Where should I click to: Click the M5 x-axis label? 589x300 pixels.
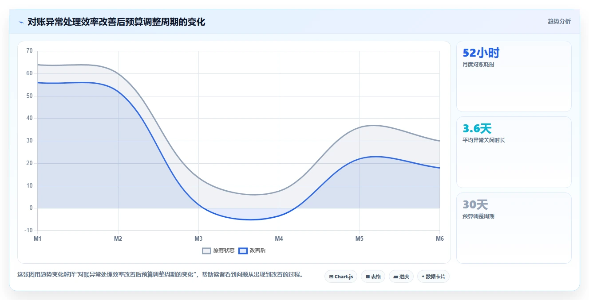359,239
